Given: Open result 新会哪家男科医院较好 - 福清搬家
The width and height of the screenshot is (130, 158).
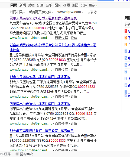Looking at the screenshot, I should point(42,131).
